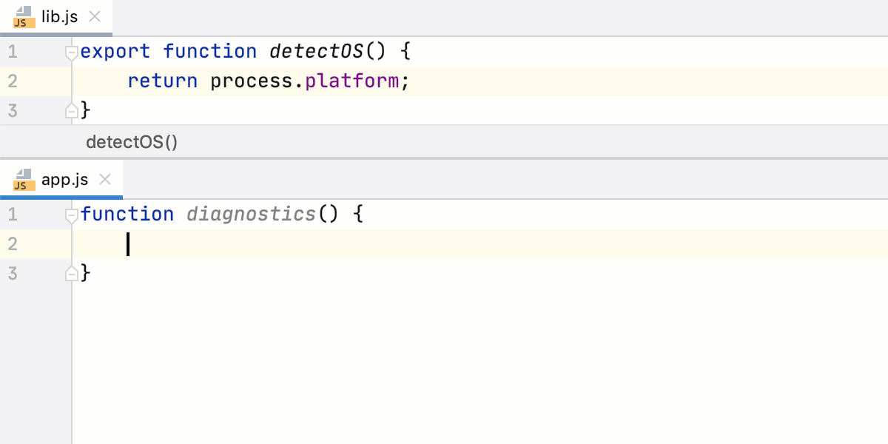Image resolution: width=888 pixels, height=444 pixels.
Task: Click the JavaScript file icon on lib.js tab
Action: [x=22, y=16]
